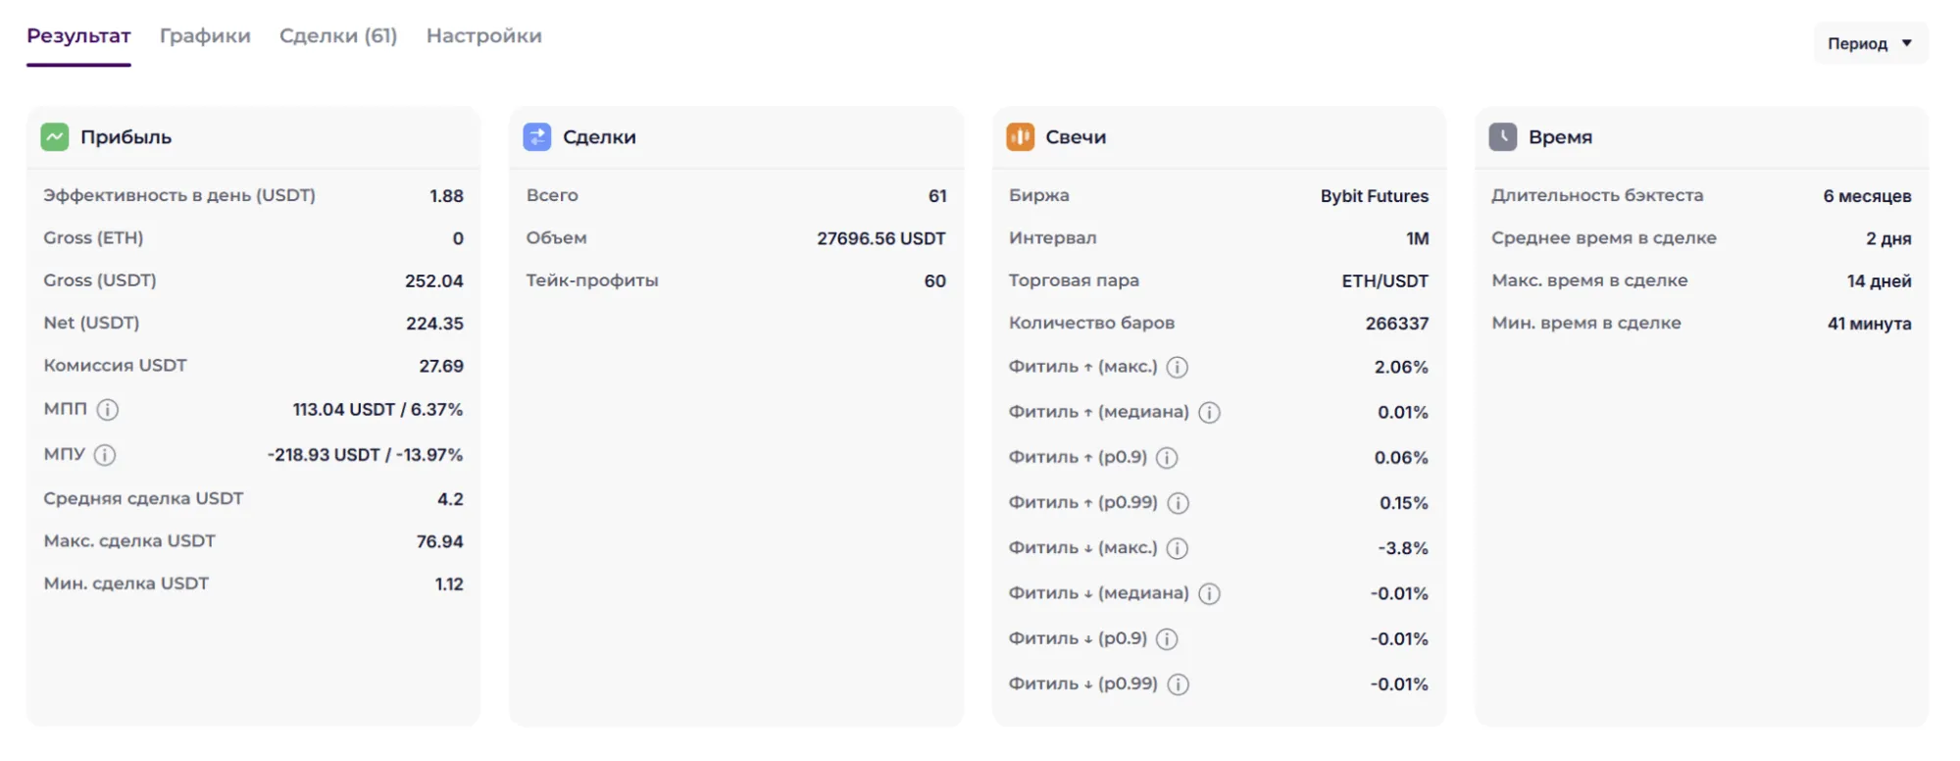The image size is (1960, 761).
Task: Click the green Прибыль chart icon
Action: (55, 137)
